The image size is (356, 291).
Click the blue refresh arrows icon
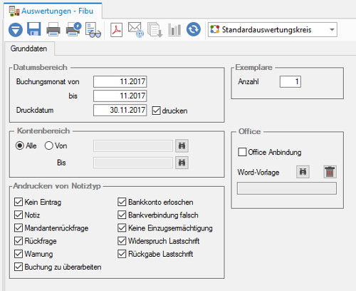194,29
